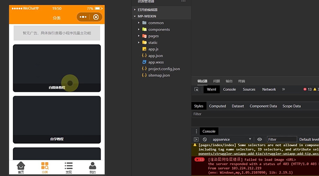Open the 输出 output panel tab
The image size is (319, 176).
pos(229,81)
